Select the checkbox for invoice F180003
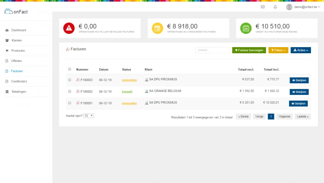This screenshot has height=183, width=324. click(x=70, y=80)
